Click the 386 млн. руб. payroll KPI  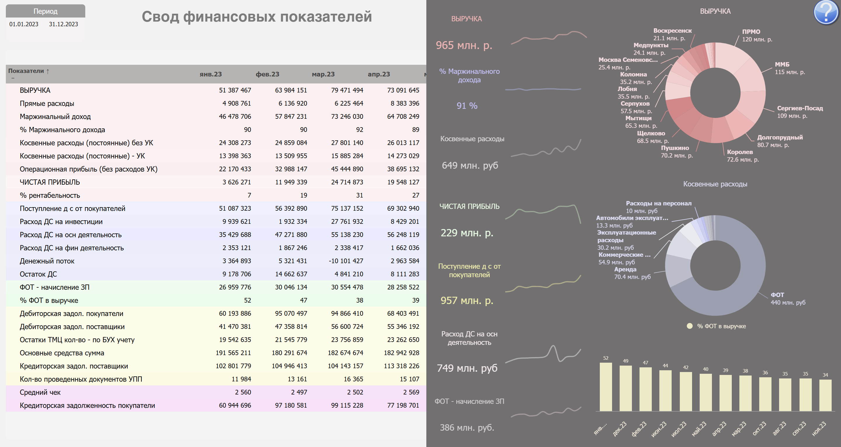[467, 427]
